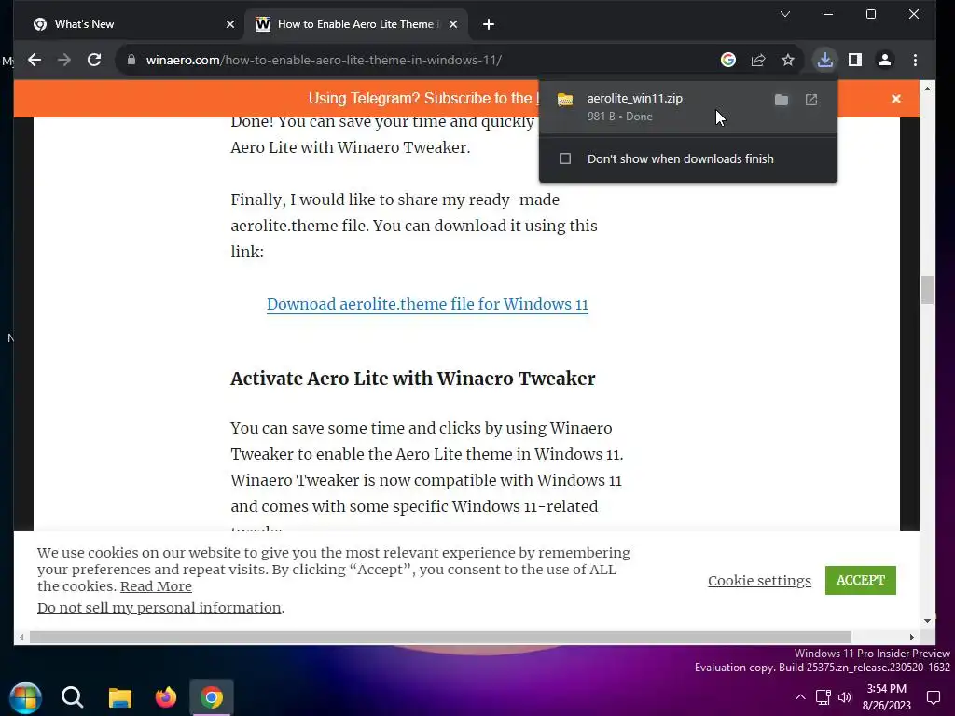The height and width of the screenshot is (716, 955).
Task: Go forward with the forward arrow
Action: click(x=64, y=60)
